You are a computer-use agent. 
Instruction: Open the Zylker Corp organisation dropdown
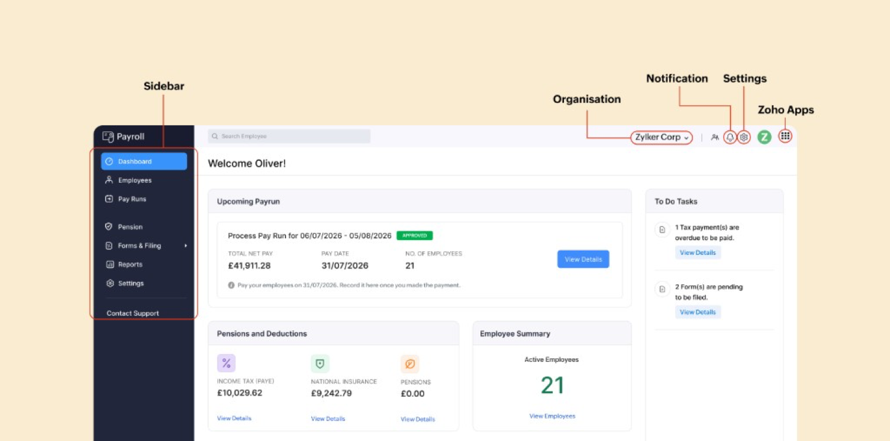[662, 137]
